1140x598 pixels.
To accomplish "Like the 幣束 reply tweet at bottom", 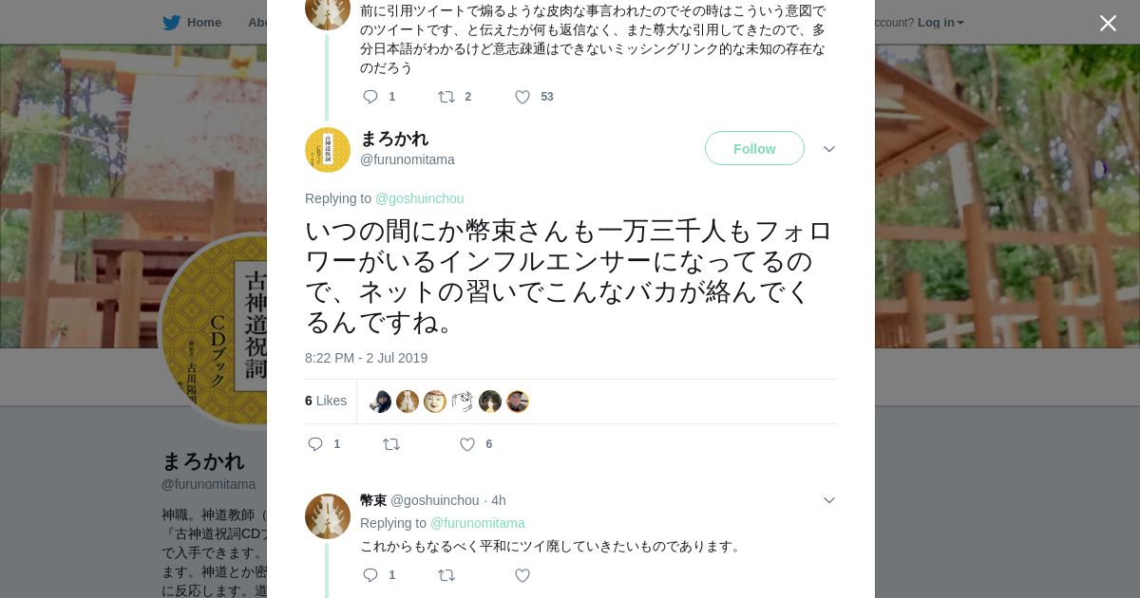I will coord(522,575).
